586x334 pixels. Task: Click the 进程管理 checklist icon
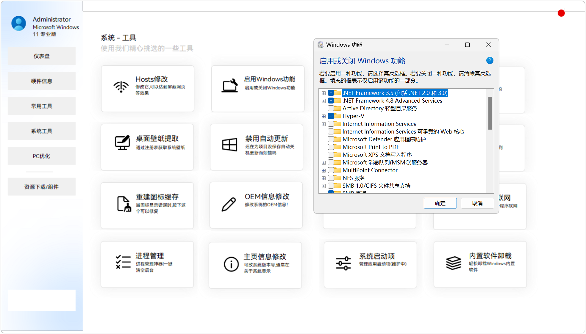coord(123,262)
